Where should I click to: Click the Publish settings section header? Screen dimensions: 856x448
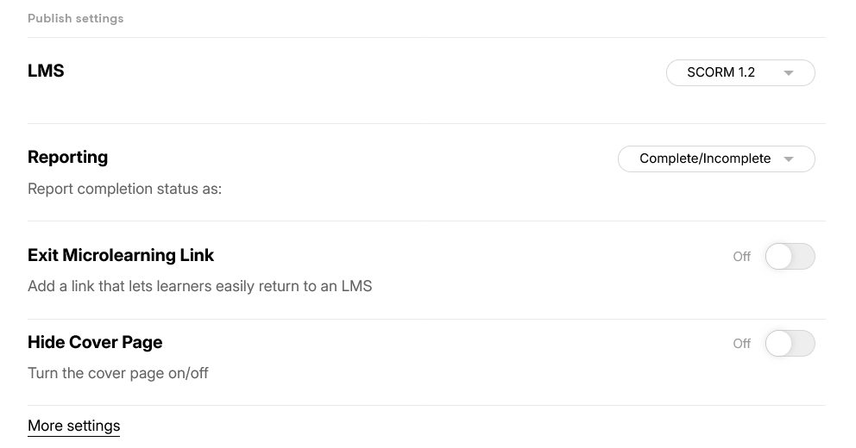pos(75,18)
